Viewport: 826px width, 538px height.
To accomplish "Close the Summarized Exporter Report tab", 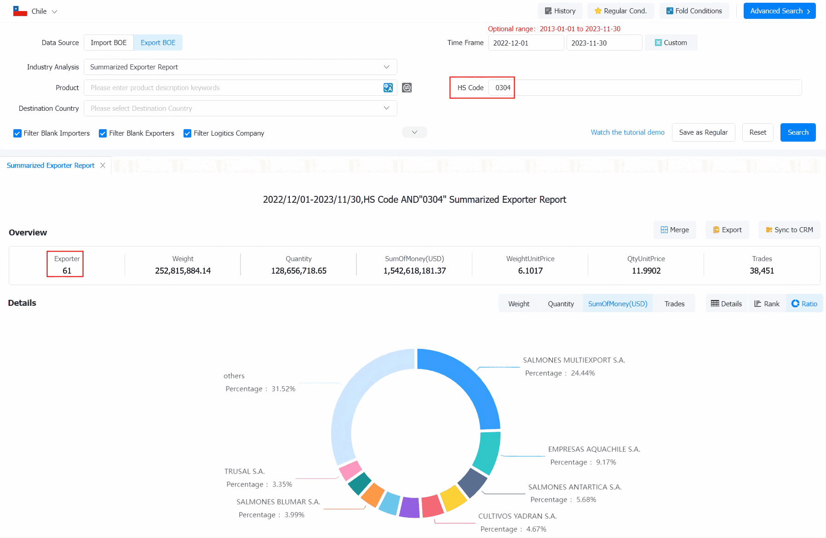I will coord(103,166).
